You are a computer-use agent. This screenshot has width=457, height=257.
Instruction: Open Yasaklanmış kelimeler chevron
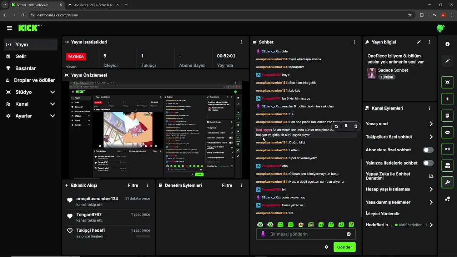pyautogui.click(x=431, y=202)
